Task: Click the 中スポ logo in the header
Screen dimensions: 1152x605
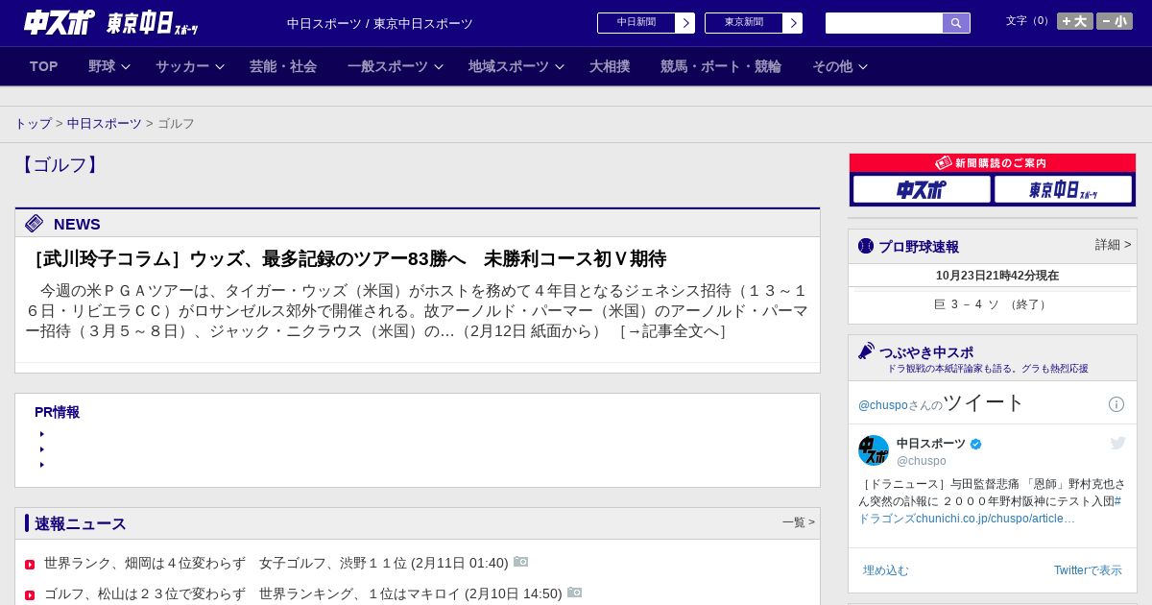Action: (x=60, y=22)
